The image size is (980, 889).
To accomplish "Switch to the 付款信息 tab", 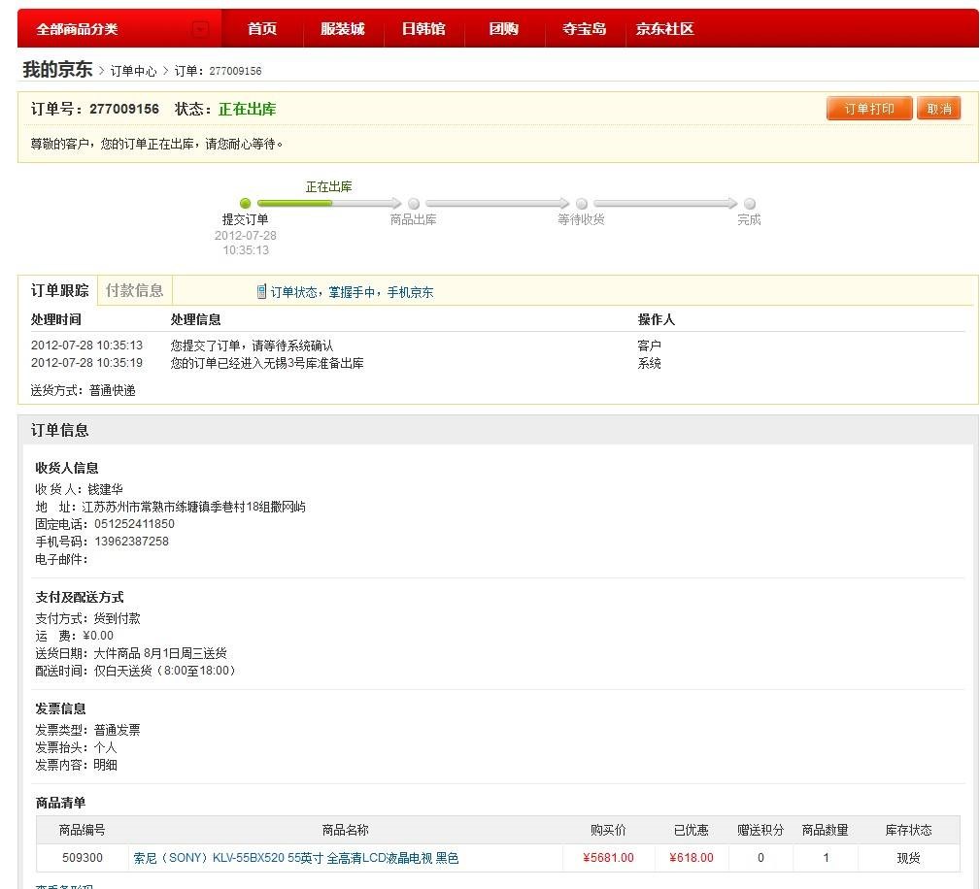I will (x=135, y=290).
